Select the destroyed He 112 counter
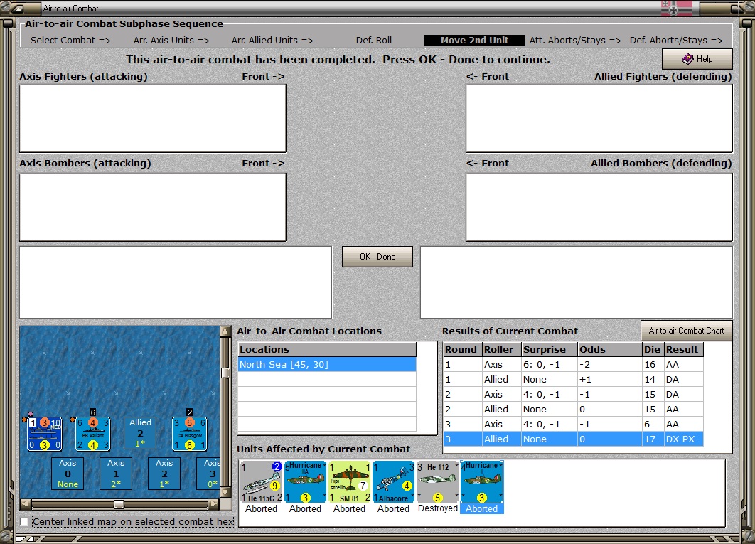The width and height of the screenshot is (755, 544). point(438,482)
